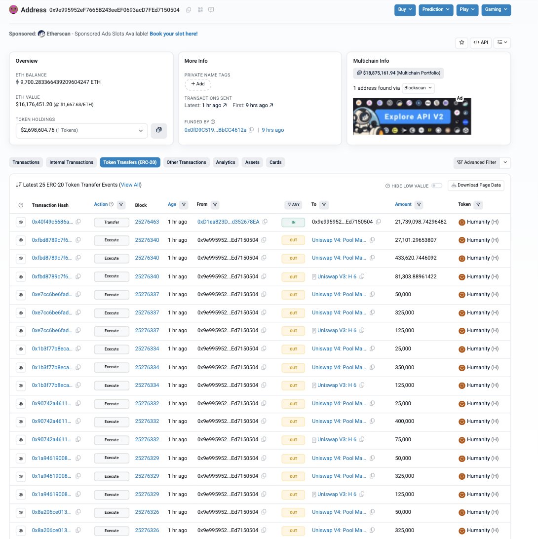Copy transaction hash 0x40f49c5686a

click(78, 222)
